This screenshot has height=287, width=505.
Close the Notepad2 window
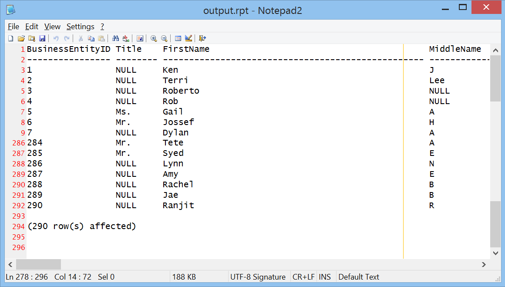(486, 7)
